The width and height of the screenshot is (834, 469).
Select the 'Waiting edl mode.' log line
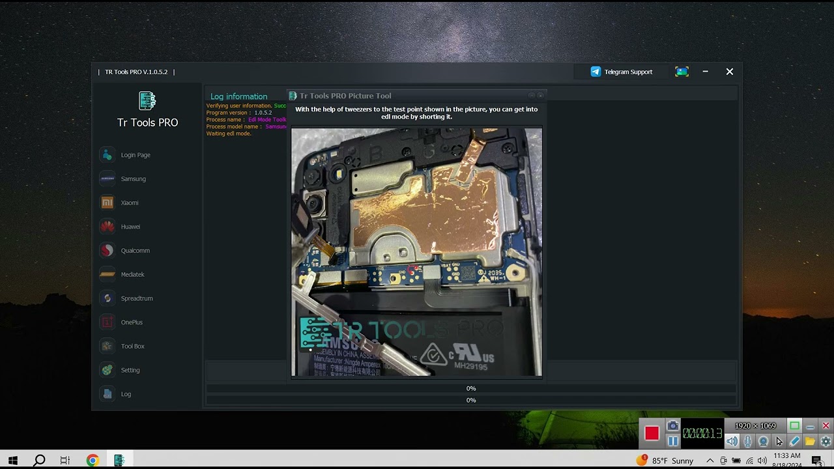229,134
